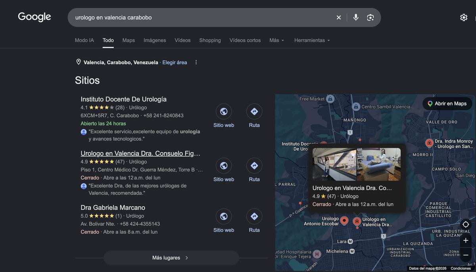
Task: Start voice search with the microphone icon
Action: [x=356, y=17]
